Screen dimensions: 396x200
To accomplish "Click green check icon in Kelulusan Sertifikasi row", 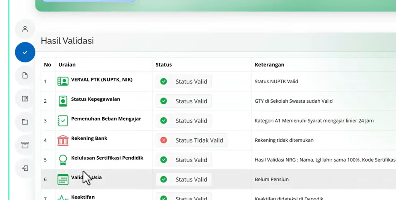I will coord(163,160).
